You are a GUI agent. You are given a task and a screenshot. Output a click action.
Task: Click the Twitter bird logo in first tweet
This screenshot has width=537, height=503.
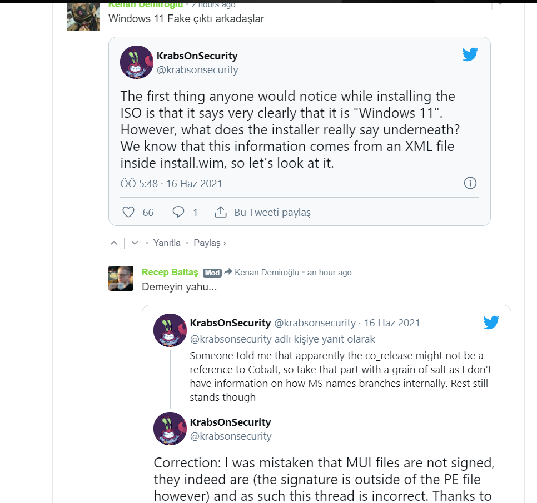coord(470,54)
